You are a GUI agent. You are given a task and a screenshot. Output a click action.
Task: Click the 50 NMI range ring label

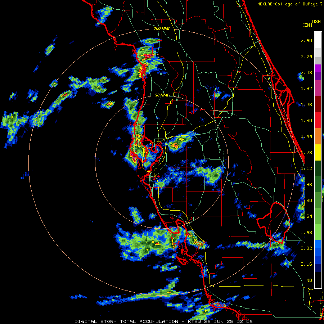point(162,95)
